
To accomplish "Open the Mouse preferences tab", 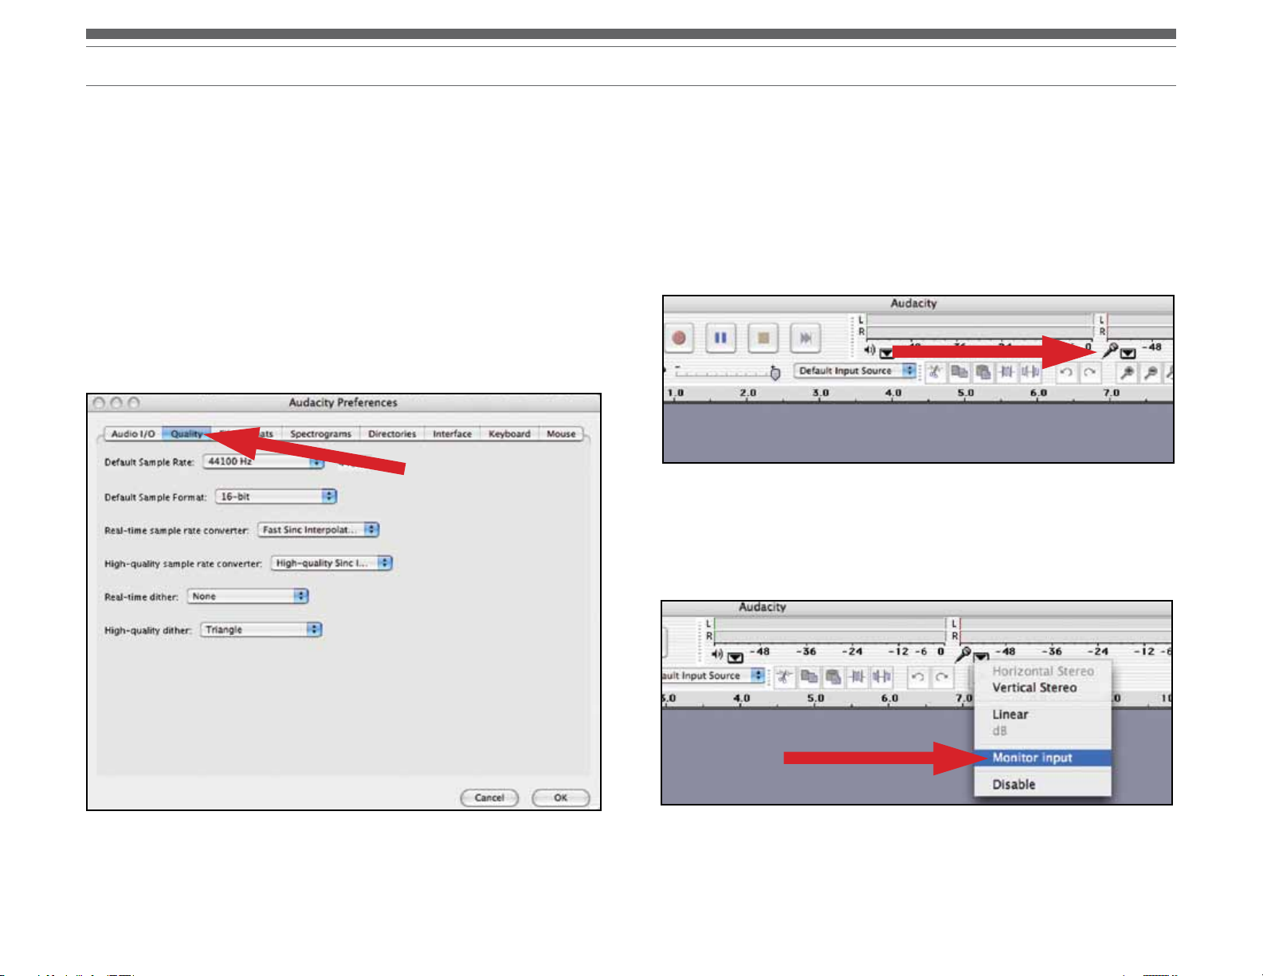I will point(561,434).
